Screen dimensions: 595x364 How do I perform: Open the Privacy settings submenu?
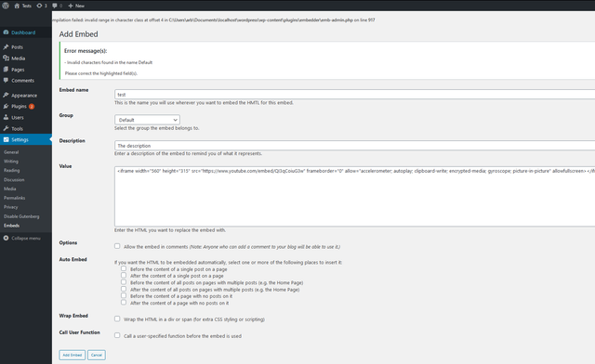pyautogui.click(x=11, y=207)
